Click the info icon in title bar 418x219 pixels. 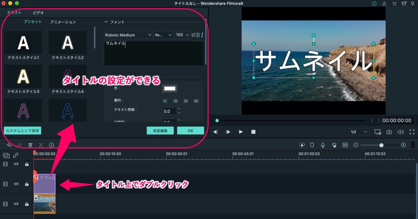pos(374,3)
